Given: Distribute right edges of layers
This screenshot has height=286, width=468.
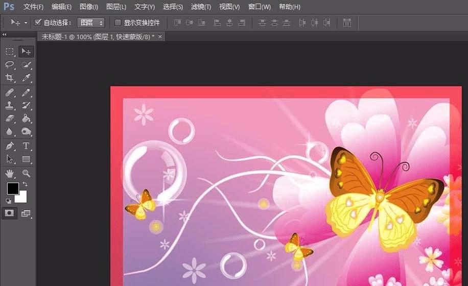Looking at the screenshot, I should (x=327, y=22).
